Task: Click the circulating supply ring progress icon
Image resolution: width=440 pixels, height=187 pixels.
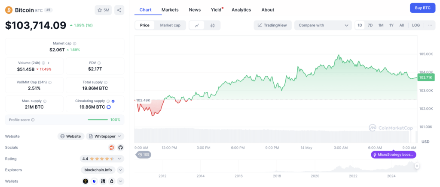Action: pos(109,107)
